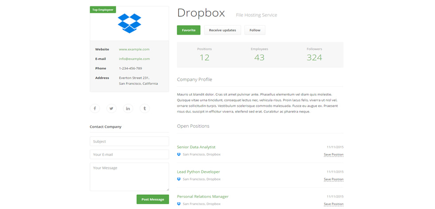
Task: Open the Twitter social icon
Action: (x=111, y=108)
